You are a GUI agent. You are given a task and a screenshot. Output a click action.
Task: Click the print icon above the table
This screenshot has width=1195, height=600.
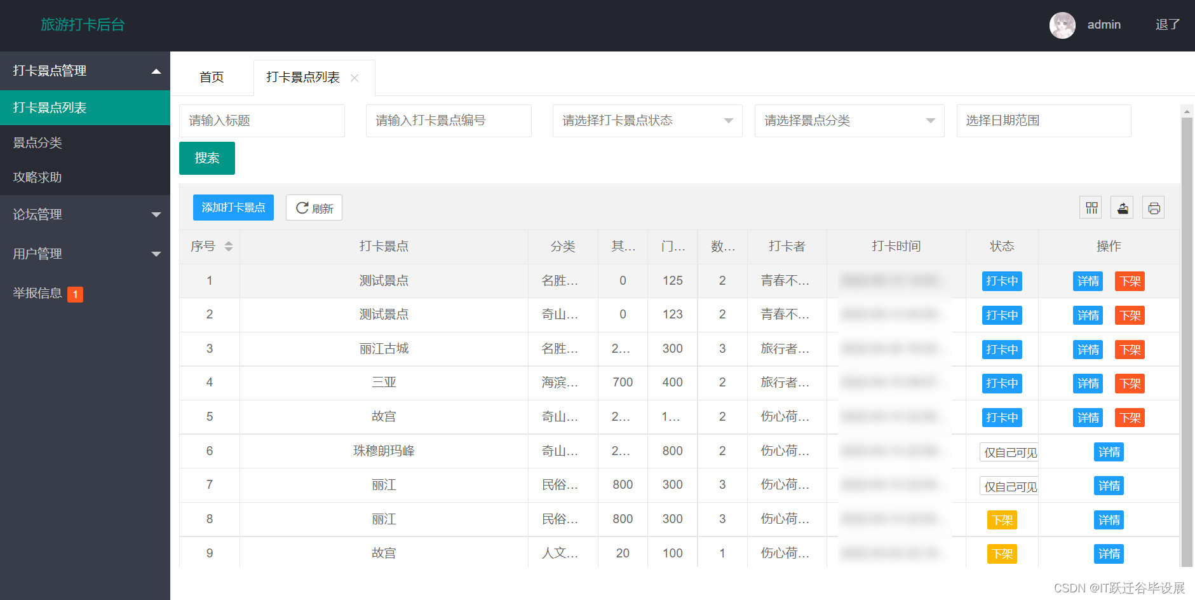pos(1154,207)
